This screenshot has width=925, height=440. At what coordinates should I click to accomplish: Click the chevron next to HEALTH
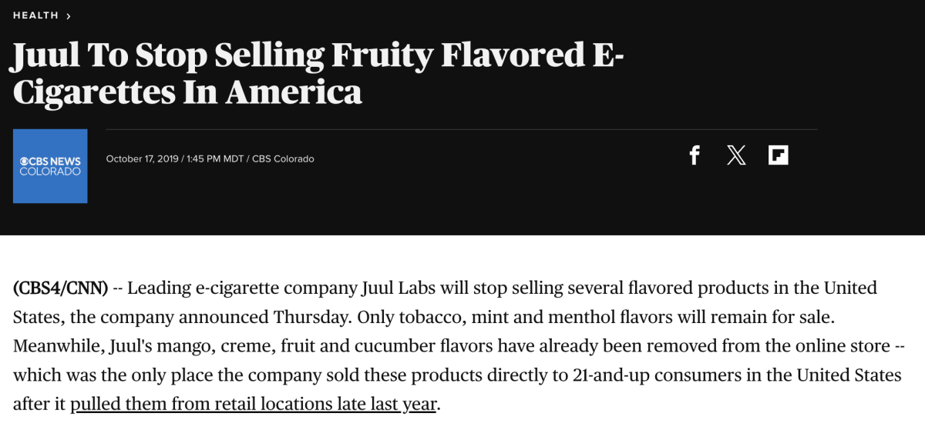point(69,15)
